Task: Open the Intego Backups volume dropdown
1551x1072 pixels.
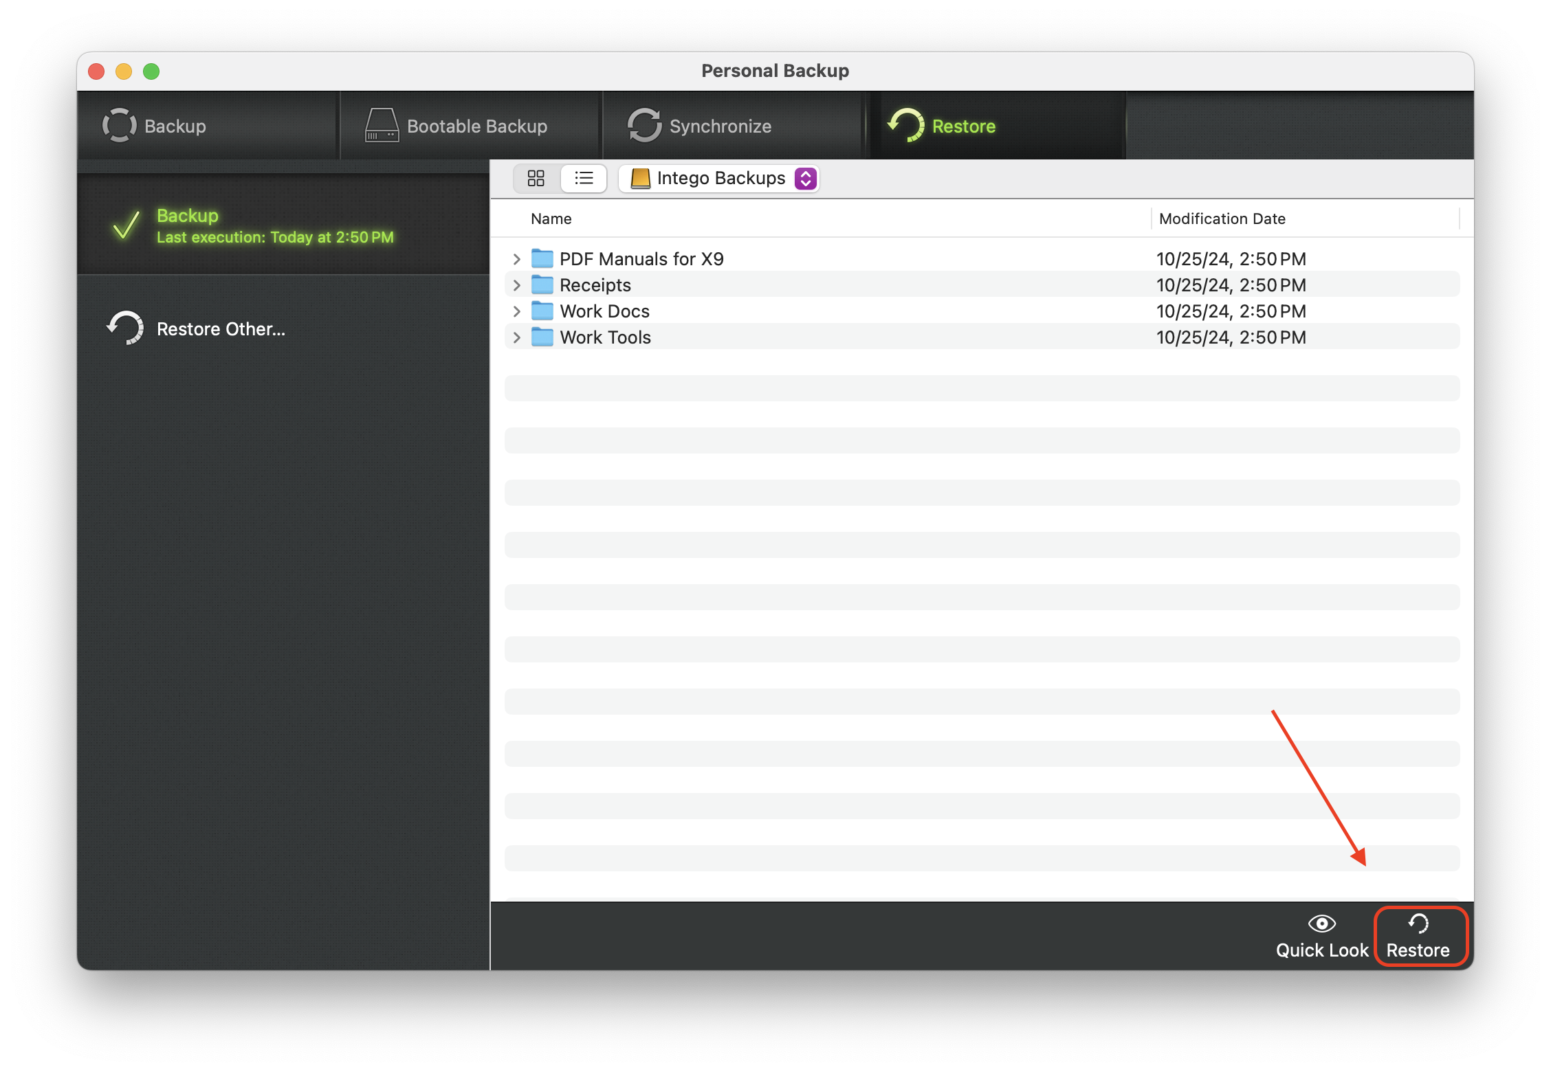Action: [719, 179]
